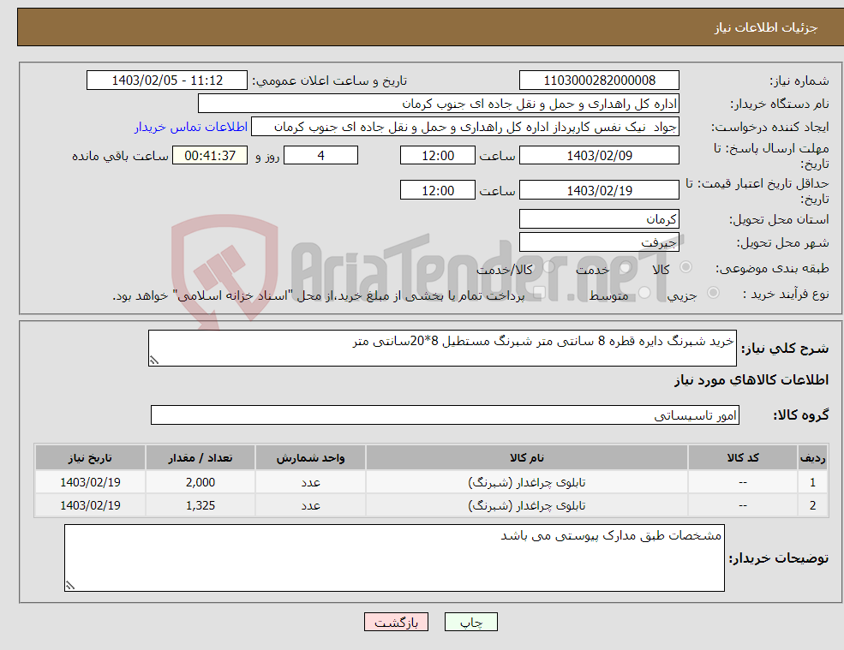Screen dimensions: 844x650
Task: Click the remaining days field showing 4
Action: [320, 156]
